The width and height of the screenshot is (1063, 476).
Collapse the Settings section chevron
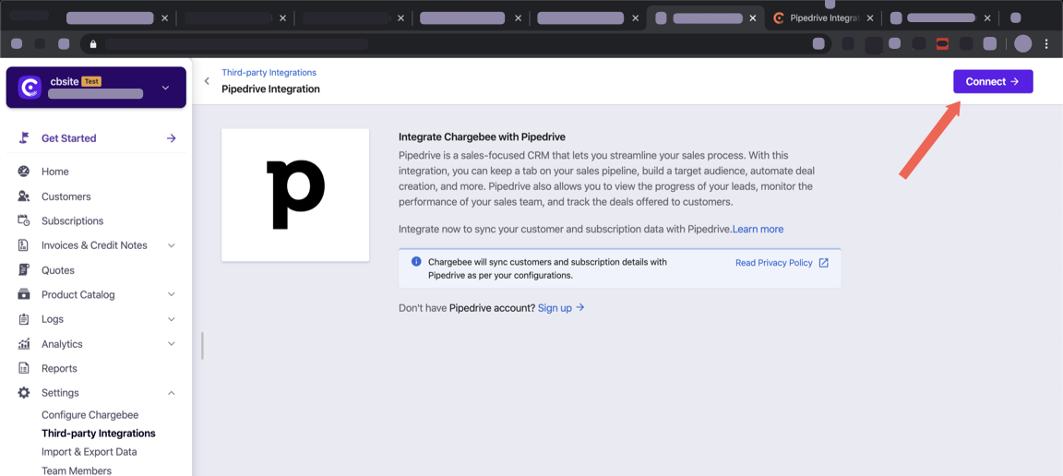click(172, 393)
